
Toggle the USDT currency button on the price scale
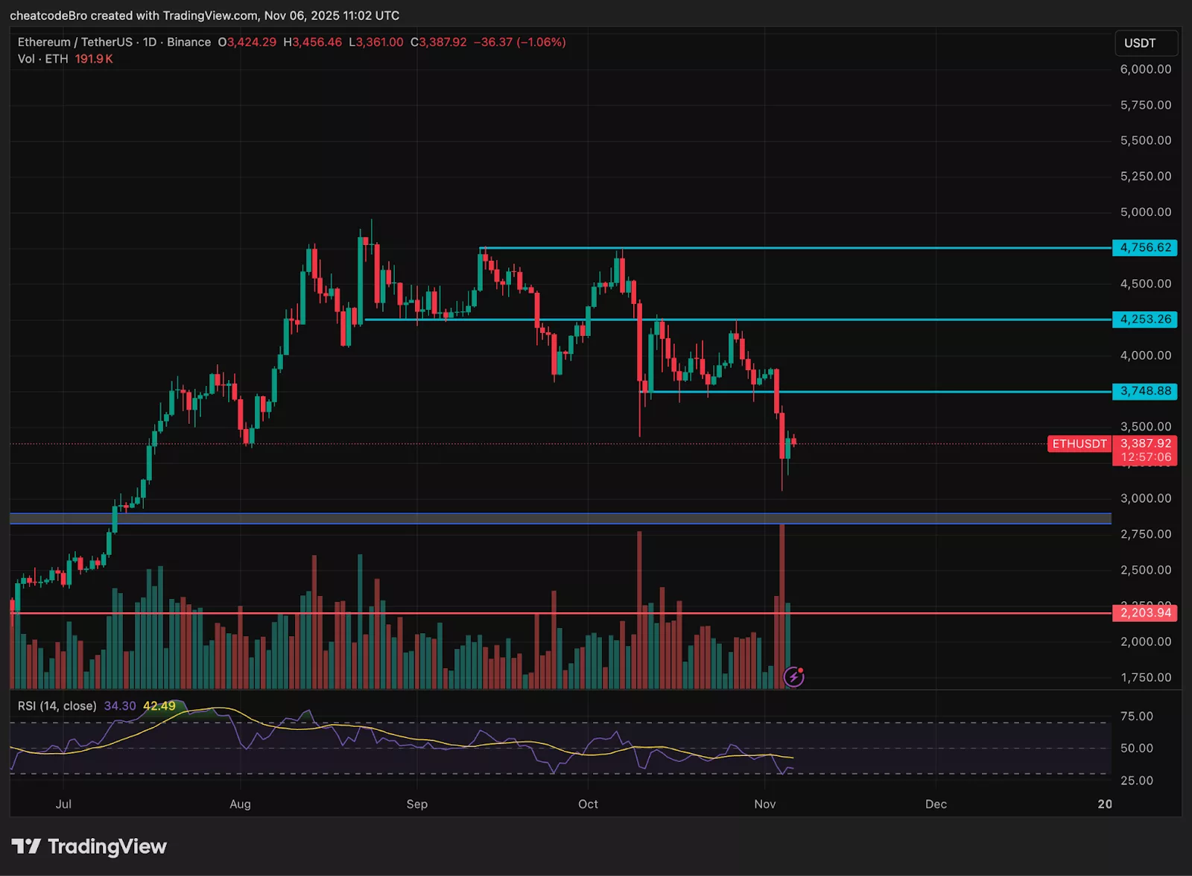[x=1146, y=43]
